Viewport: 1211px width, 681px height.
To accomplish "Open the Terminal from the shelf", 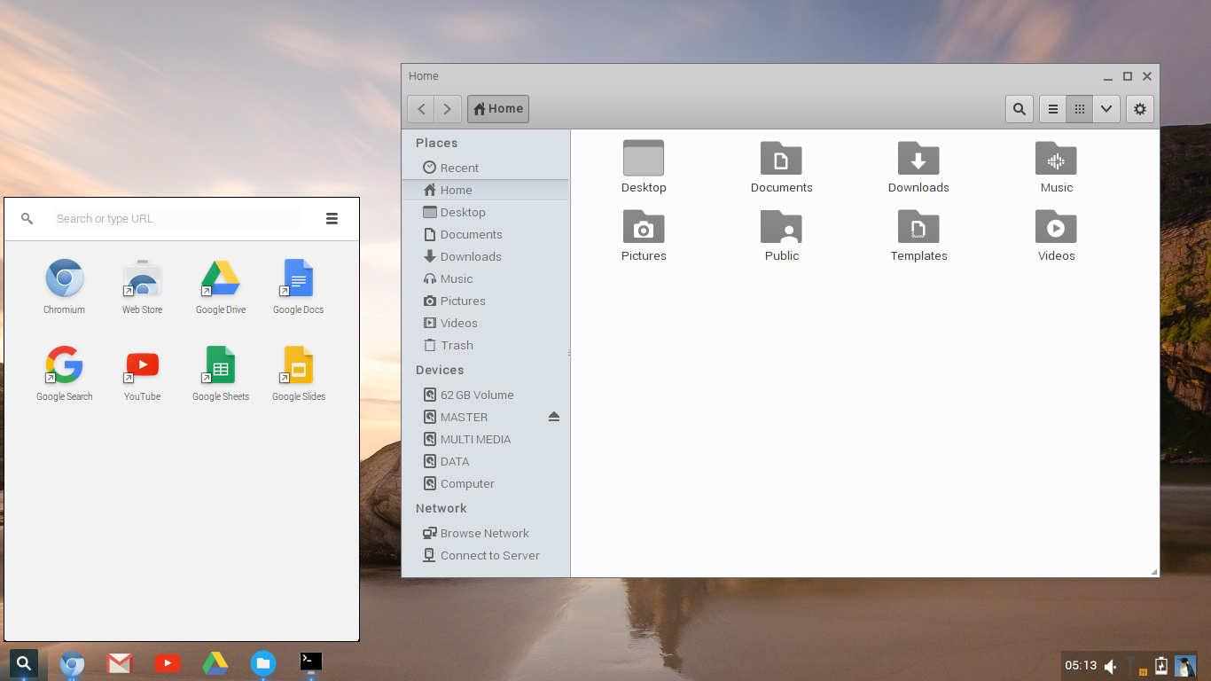I will (x=311, y=661).
